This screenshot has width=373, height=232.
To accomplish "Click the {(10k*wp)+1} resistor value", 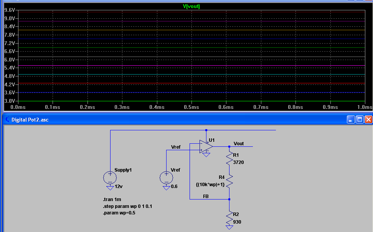I will point(210,184).
